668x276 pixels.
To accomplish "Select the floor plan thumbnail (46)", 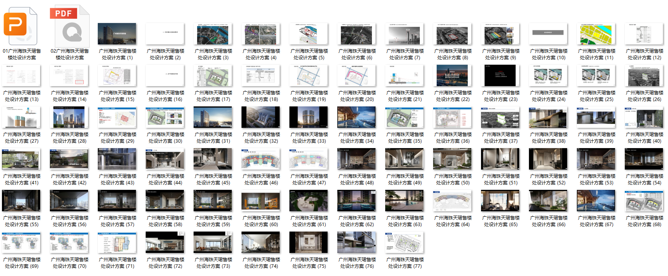I will point(261,159).
